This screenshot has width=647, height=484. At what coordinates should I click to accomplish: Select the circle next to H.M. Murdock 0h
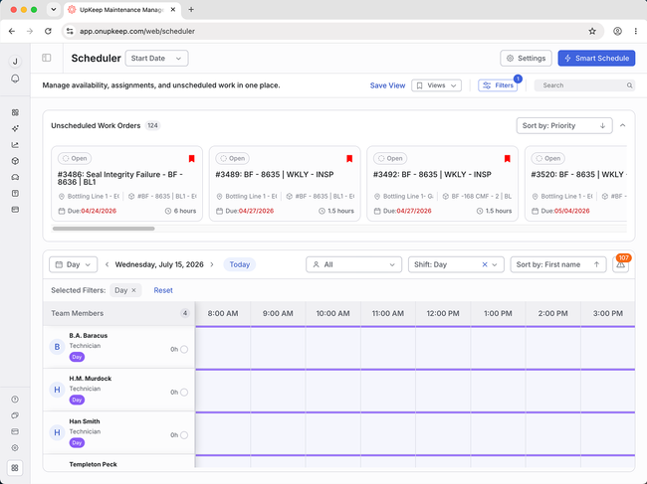click(184, 393)
